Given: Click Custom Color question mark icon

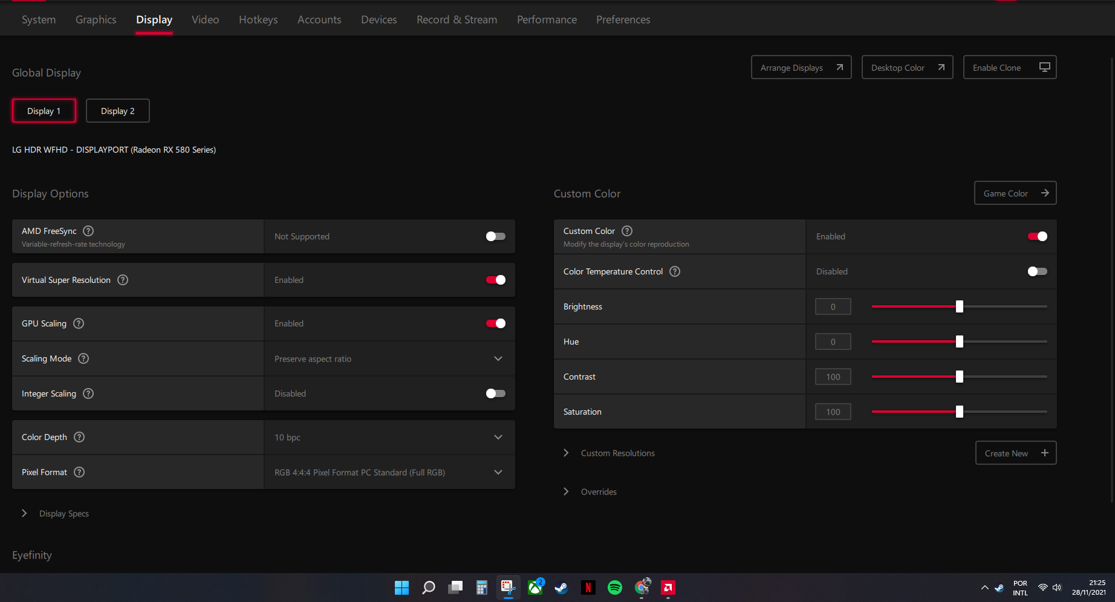Looking at the screenshot, I should (627, 231).
